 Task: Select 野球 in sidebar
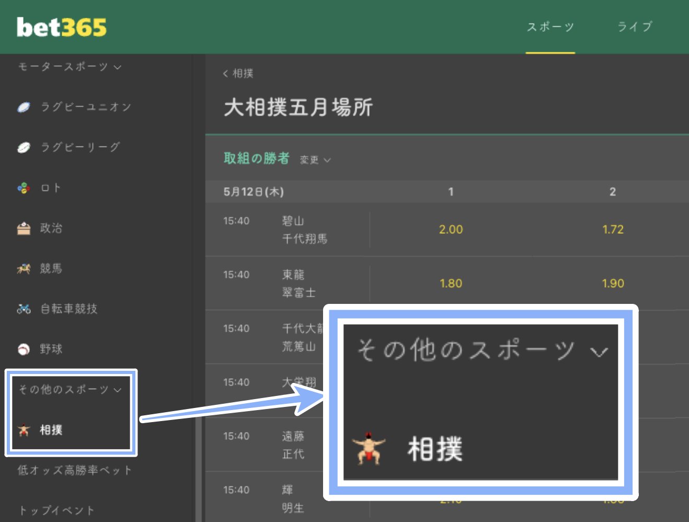coord(51,349)
